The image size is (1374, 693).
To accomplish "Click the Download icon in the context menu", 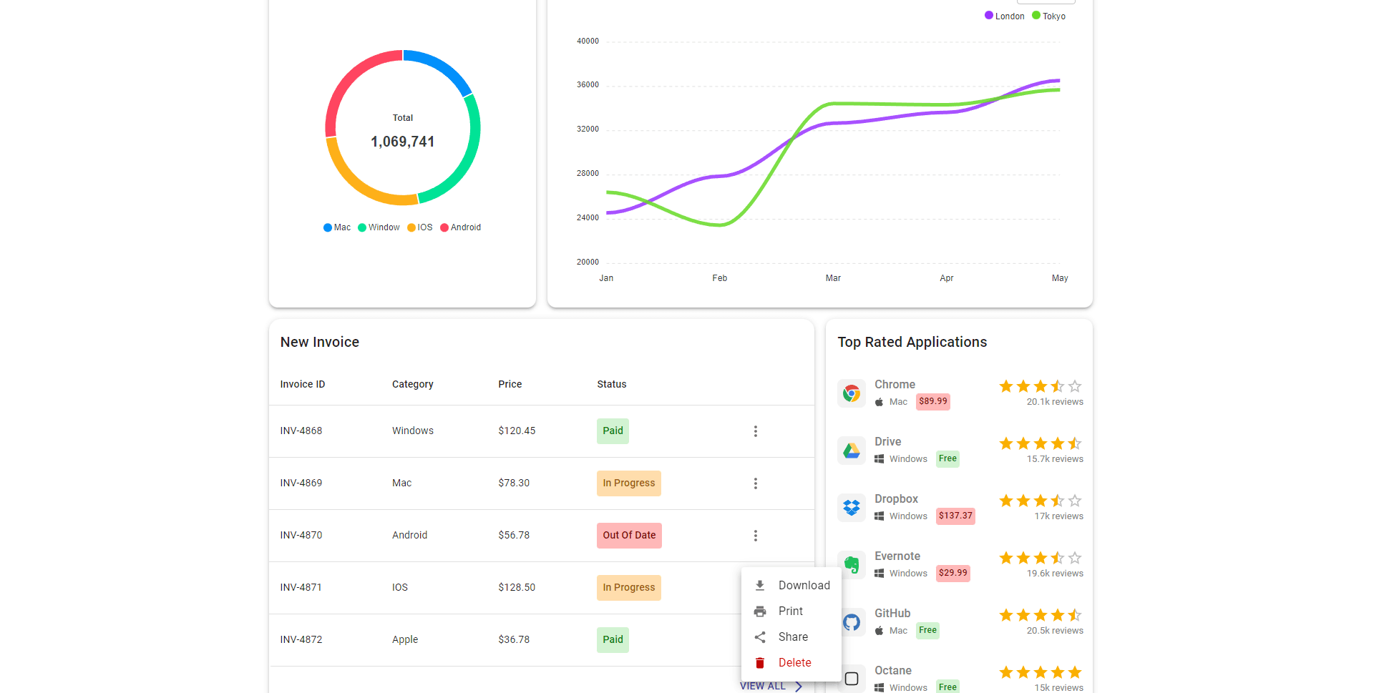I will pyautogui.click(x=760, y=586).
